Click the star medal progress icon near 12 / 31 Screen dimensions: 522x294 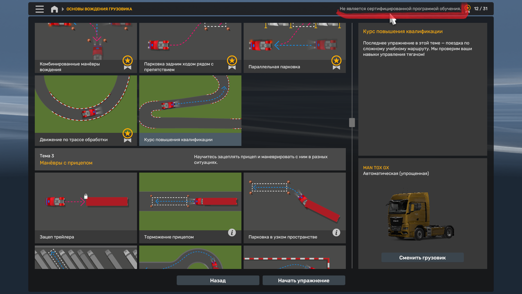click(x=468, y=8)
